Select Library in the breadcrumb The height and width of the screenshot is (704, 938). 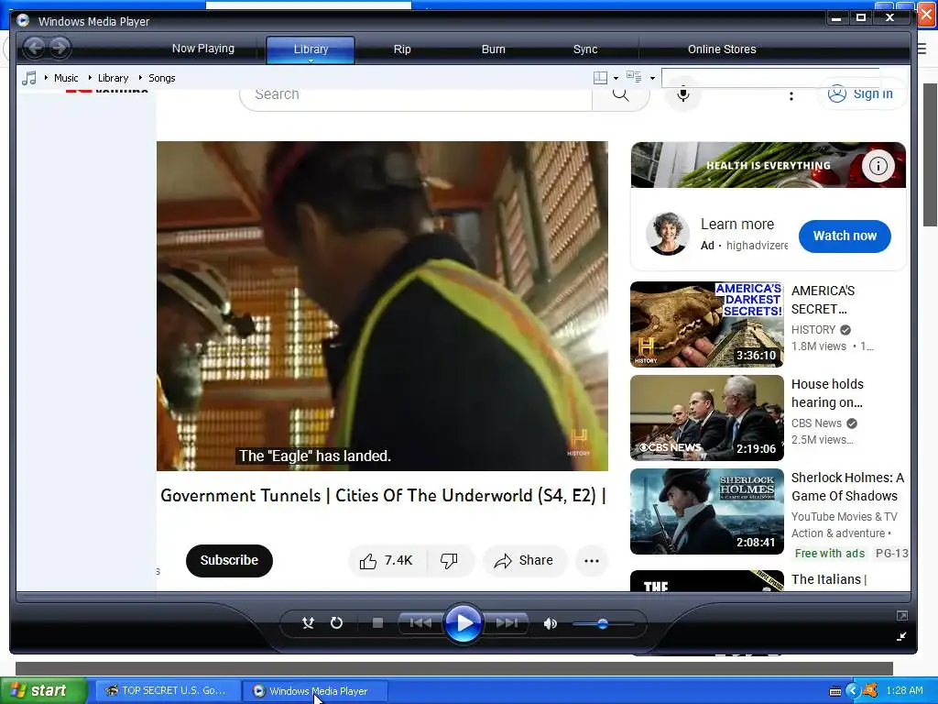click(x=113, y=78)
